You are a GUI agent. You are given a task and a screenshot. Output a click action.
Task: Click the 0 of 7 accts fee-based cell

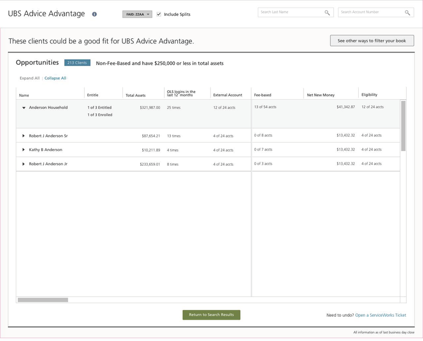click(x=263, y=149)
